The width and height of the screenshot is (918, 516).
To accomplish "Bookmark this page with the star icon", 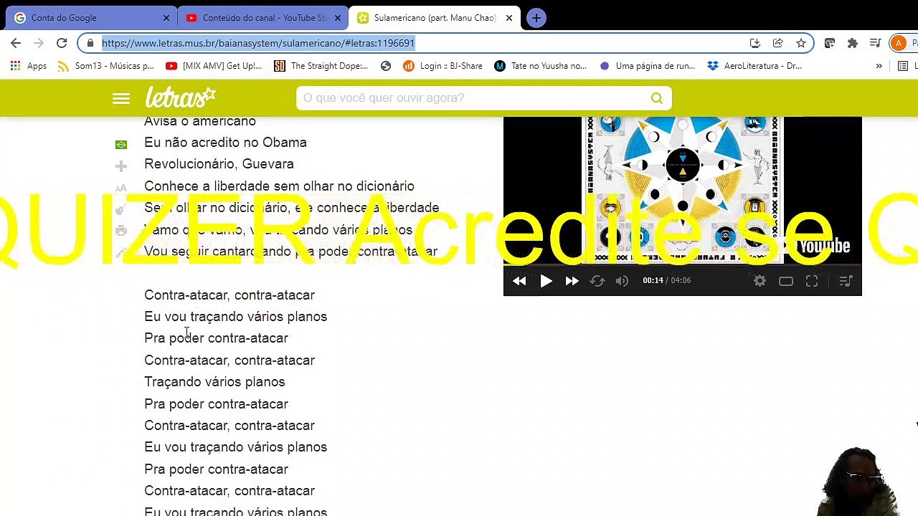I will pos(800,43).
